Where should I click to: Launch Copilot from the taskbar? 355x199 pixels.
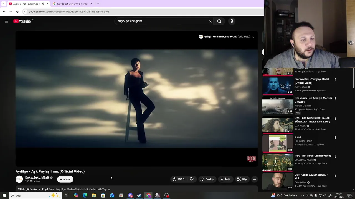point(76,195)
